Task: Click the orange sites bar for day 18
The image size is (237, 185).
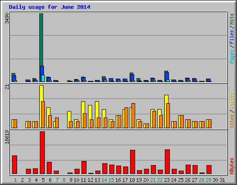Action: click(133, 116)
